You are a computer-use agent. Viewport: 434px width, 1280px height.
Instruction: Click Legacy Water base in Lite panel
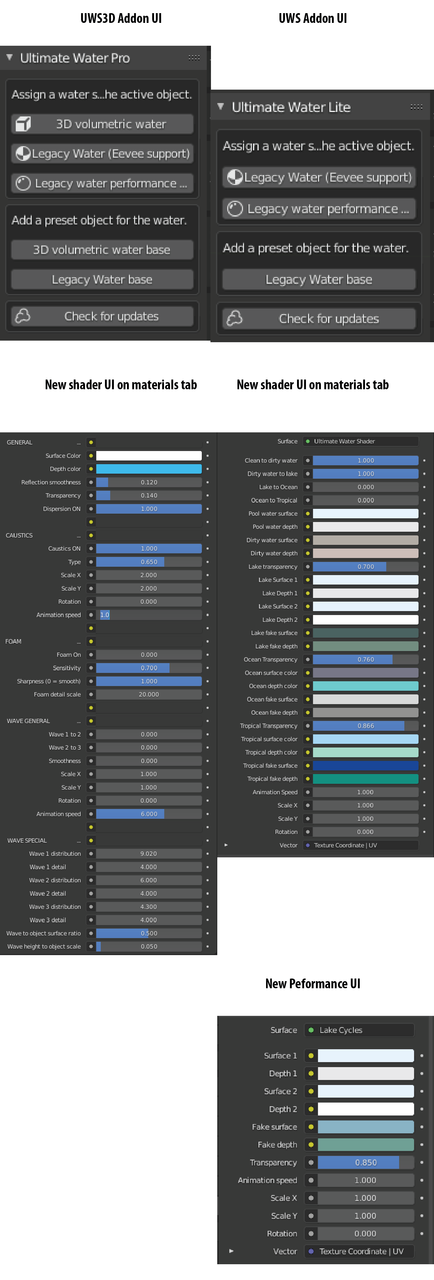[319, 279]
